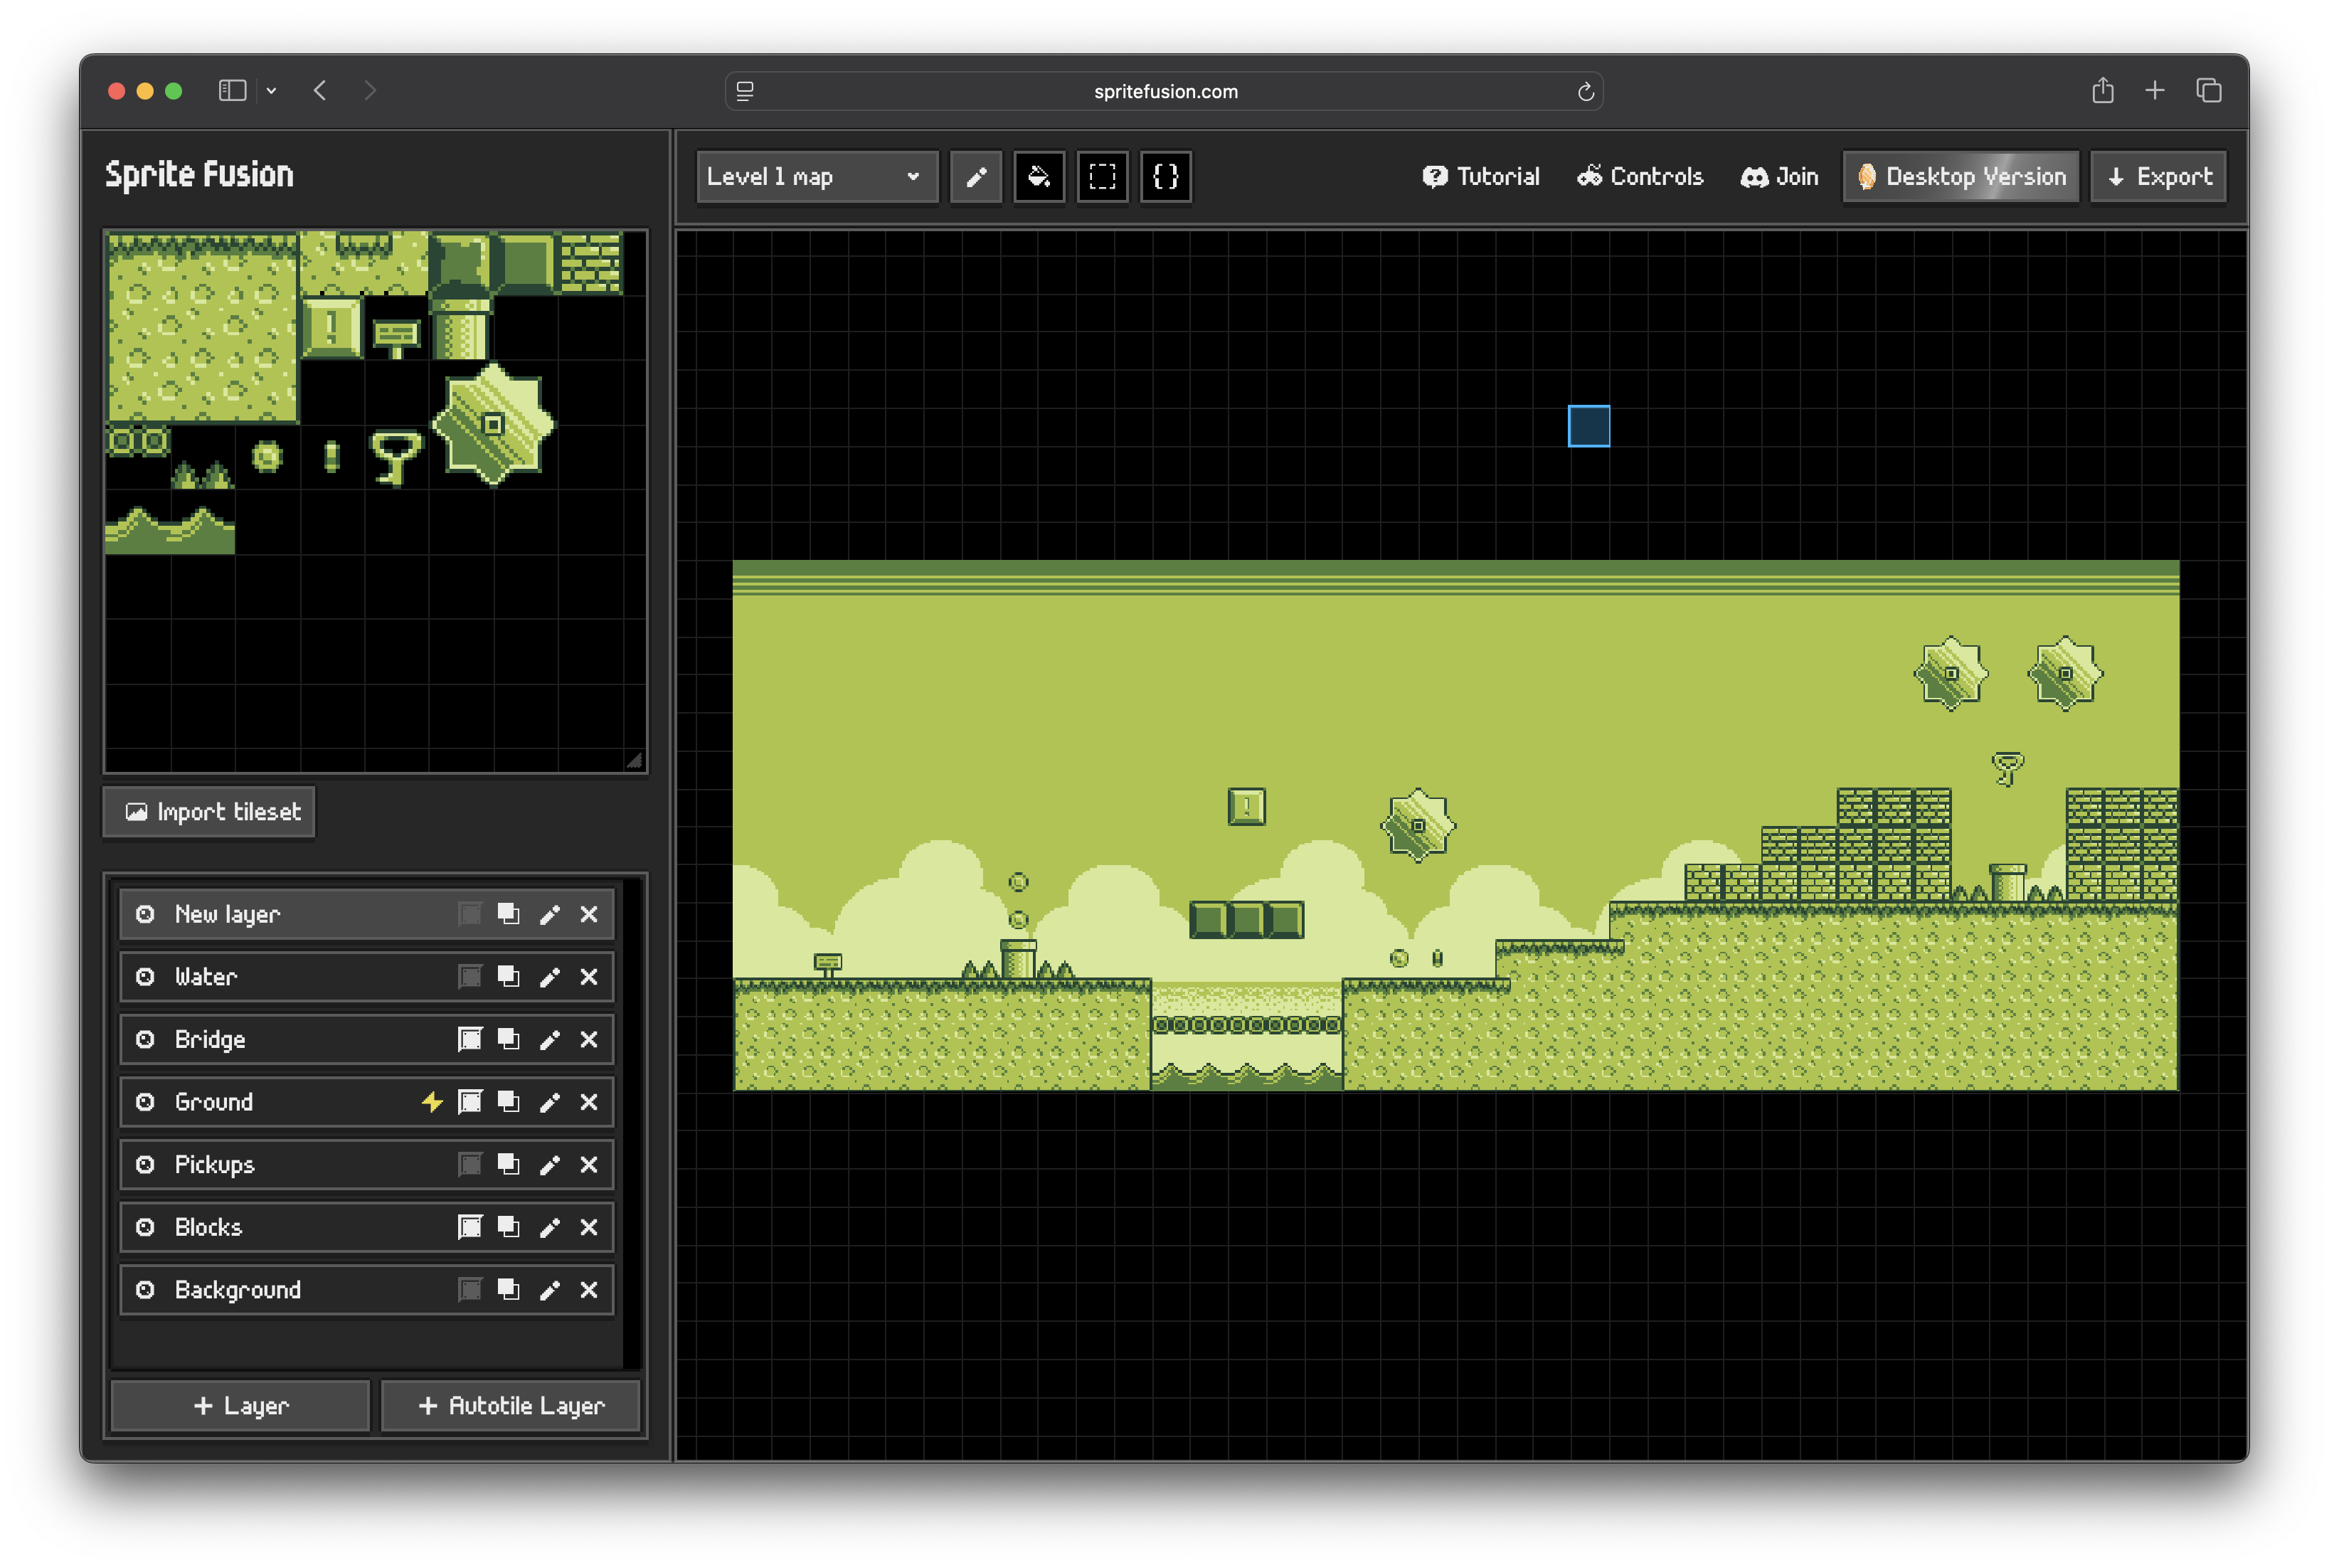2329x1568 pixels.
Task: Toggle collider on the Bridge layer
Action: pos(470,1040)
